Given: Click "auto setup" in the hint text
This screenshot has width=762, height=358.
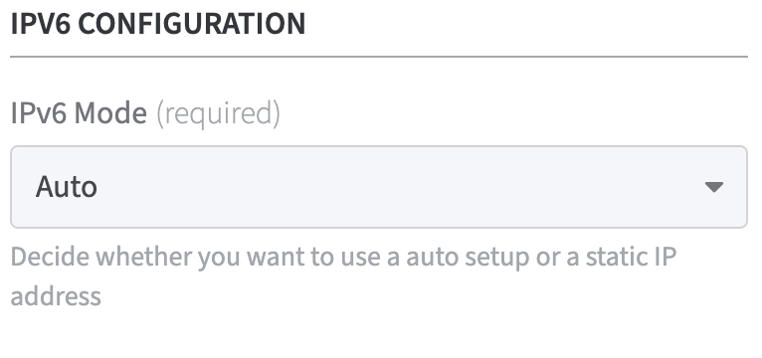Looking at the screenshot, I should (x=468, y=258).
